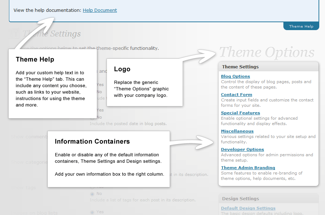Go to Contact Form settings

[x=236, y=95]
